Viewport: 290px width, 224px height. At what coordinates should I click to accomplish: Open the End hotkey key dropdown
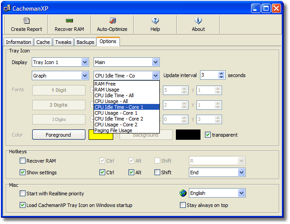(241, 172)
